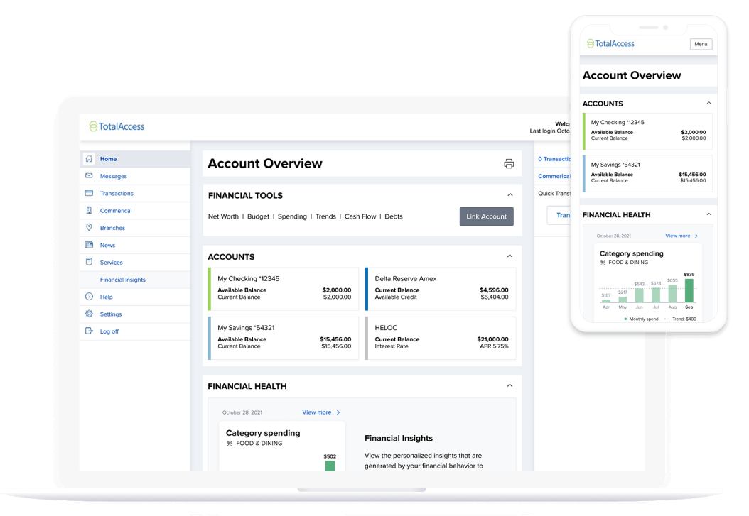Tap the Jun $543 bar in the phone chart

coord(639,296)
